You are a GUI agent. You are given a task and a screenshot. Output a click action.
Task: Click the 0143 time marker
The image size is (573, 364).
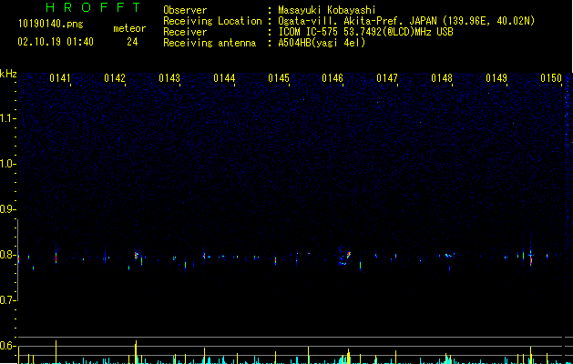(x=169, y=78)
